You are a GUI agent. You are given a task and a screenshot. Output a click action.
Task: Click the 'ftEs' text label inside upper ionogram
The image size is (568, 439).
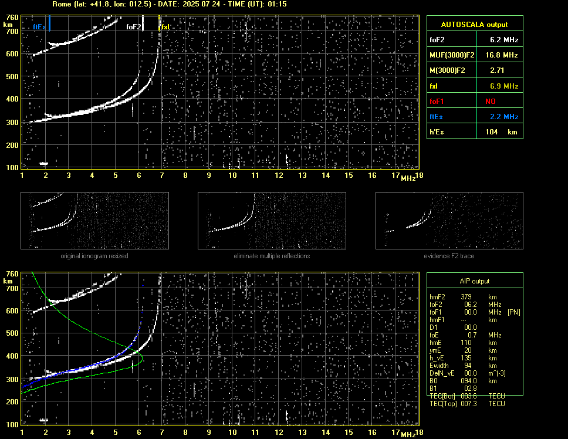(x=39, y=27)
